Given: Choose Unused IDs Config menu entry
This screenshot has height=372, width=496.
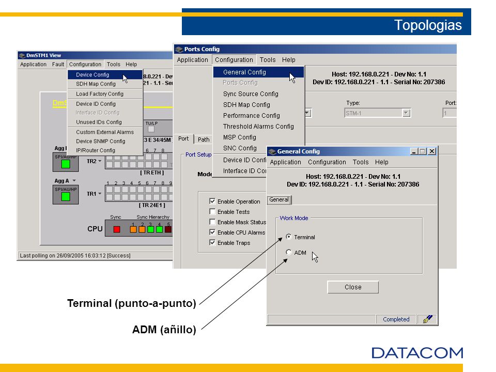Looking at the screenshot, I should pos(105,122).
